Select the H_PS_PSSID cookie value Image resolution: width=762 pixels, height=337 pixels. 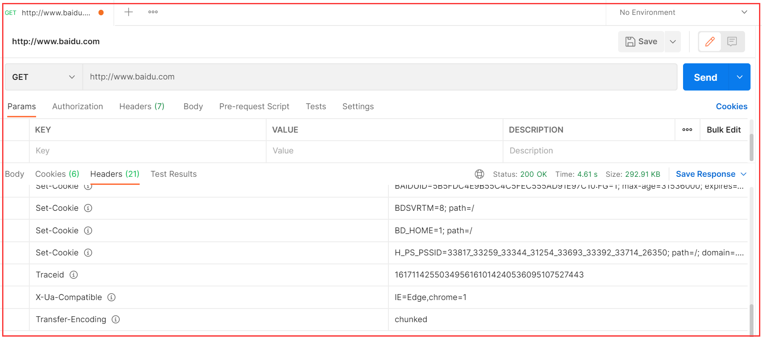(569, 252)
